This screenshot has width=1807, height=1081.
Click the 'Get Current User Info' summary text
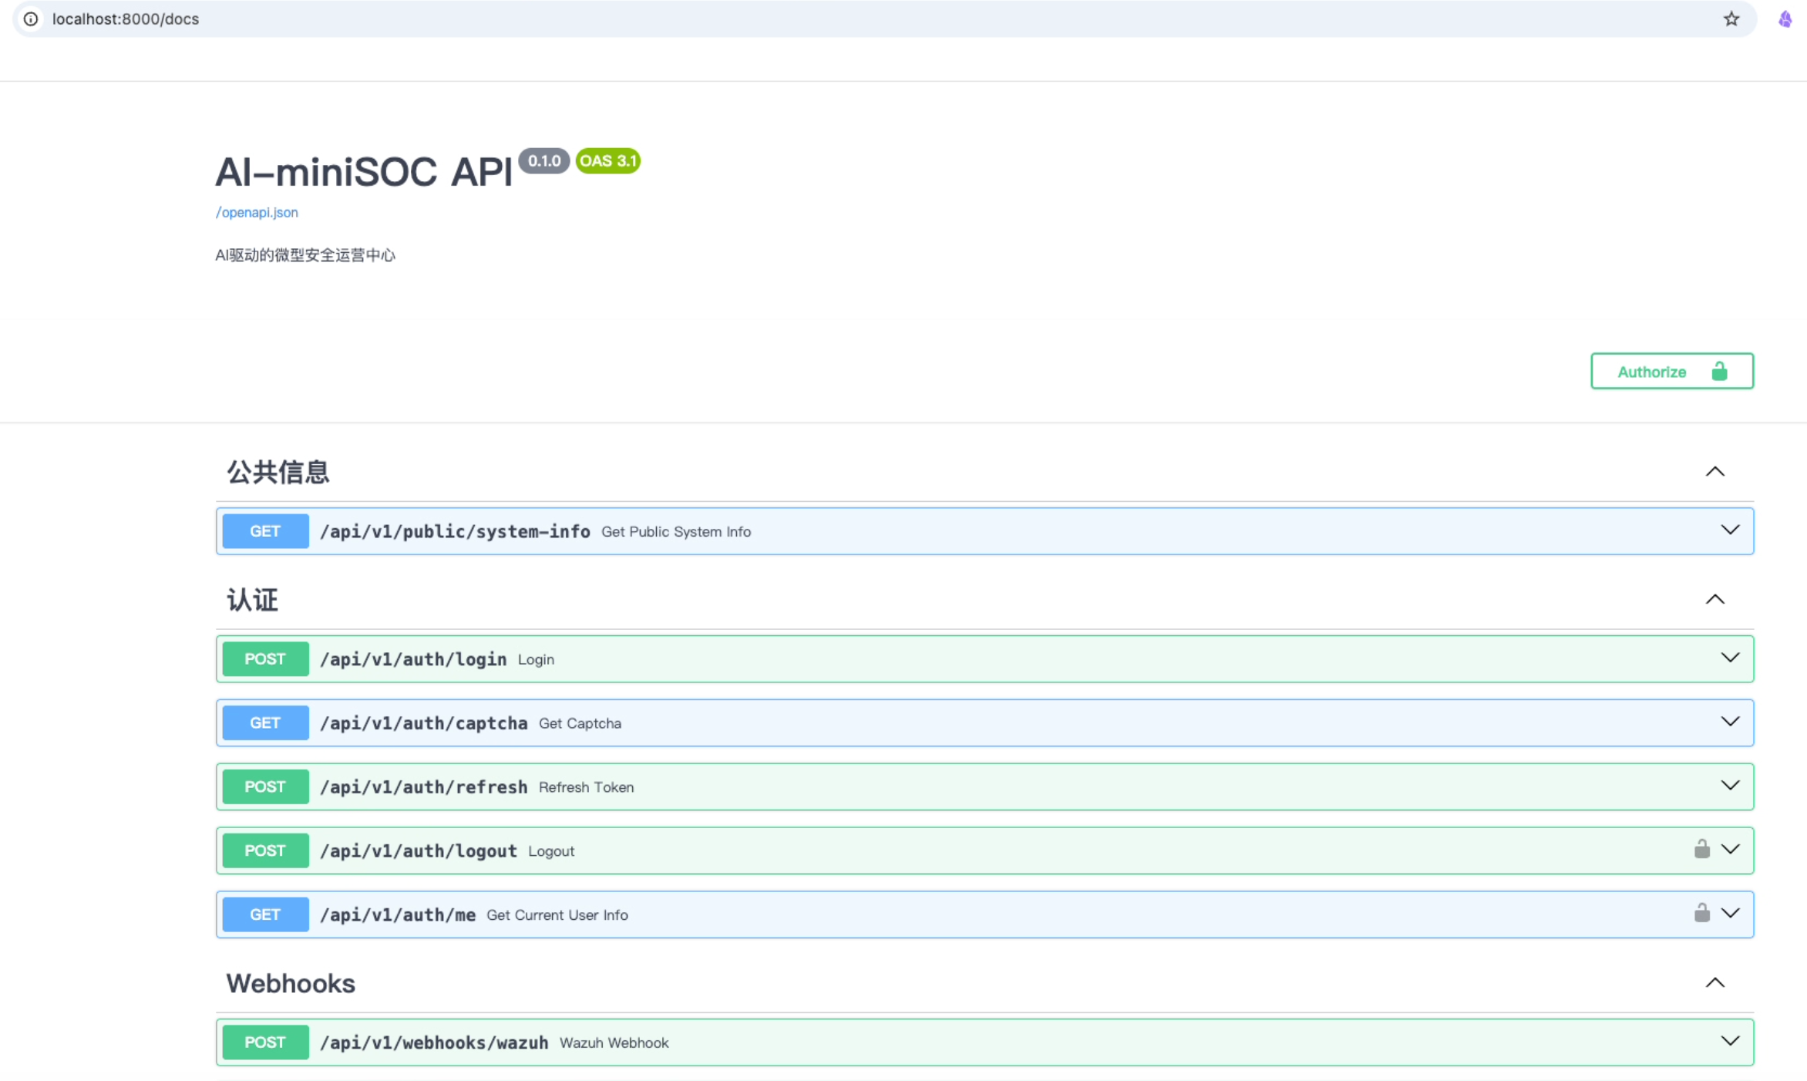click(557, 914)
